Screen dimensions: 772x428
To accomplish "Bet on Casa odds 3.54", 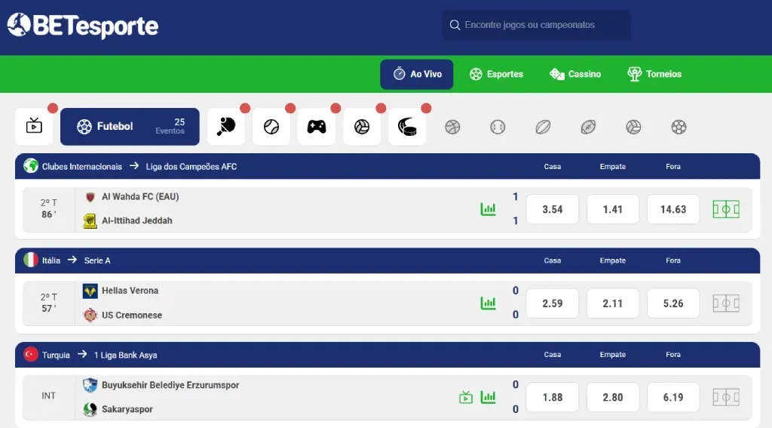I will tap(553, 209).
